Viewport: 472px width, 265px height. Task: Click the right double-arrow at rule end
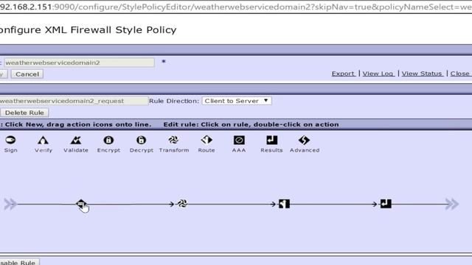pyautogui.click(x=452, y=204)
